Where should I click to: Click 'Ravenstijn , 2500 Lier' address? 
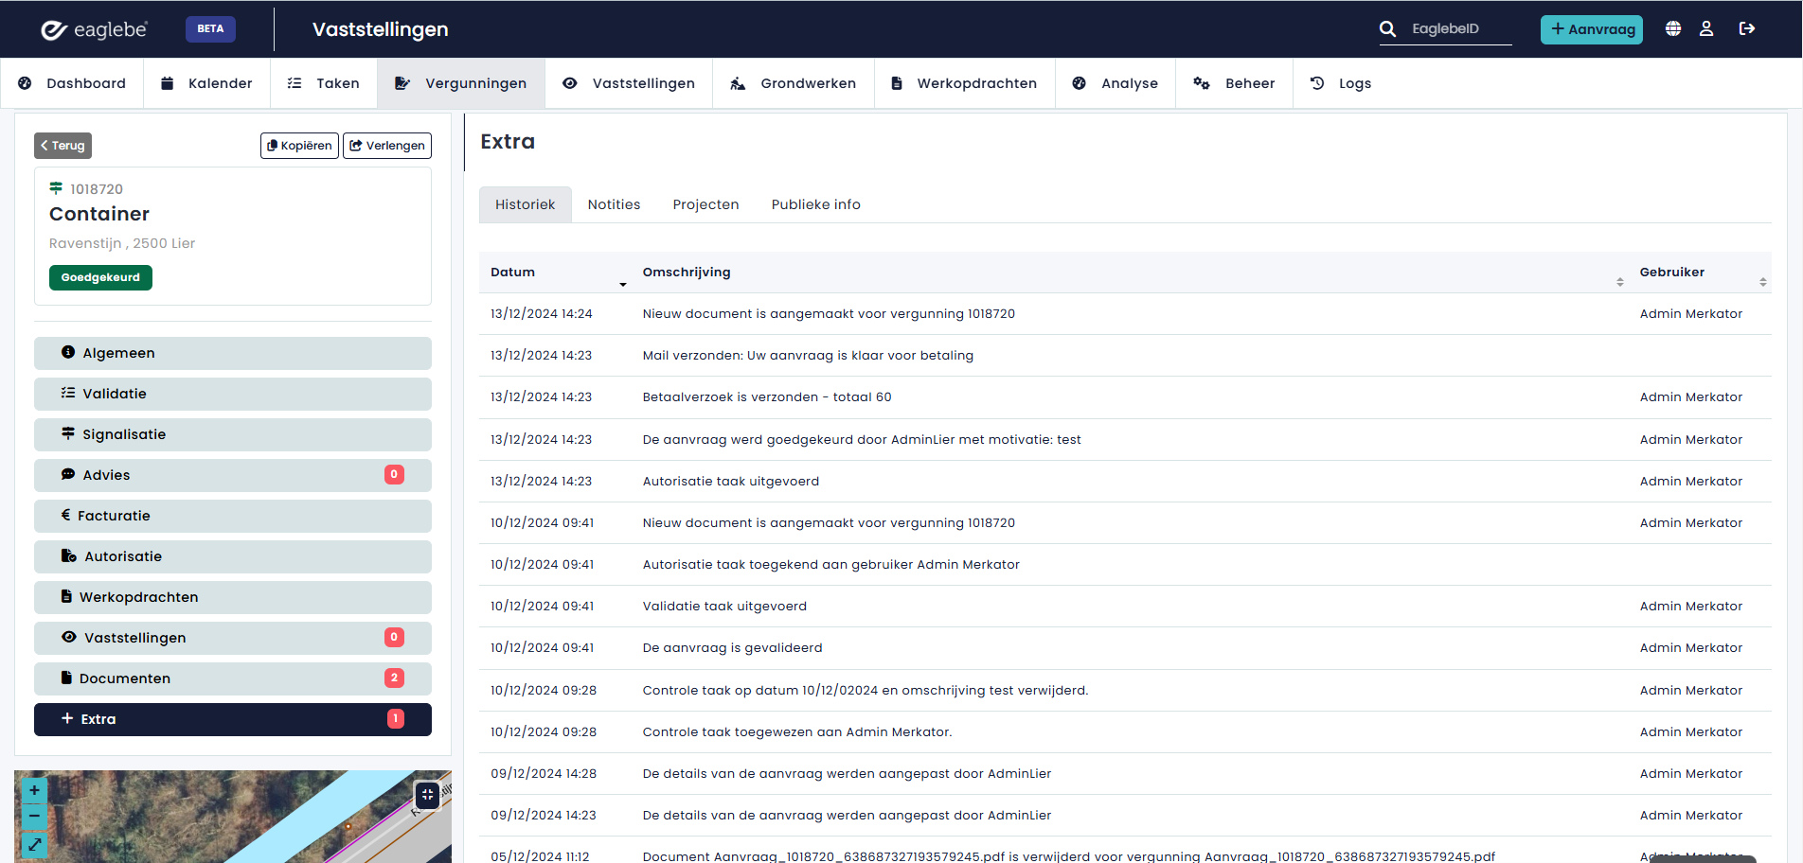pyautogui.click(x=122, y=243)
